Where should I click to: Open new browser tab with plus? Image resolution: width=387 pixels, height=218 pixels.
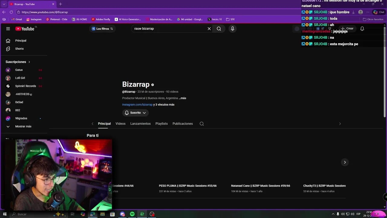pos(60,4)
